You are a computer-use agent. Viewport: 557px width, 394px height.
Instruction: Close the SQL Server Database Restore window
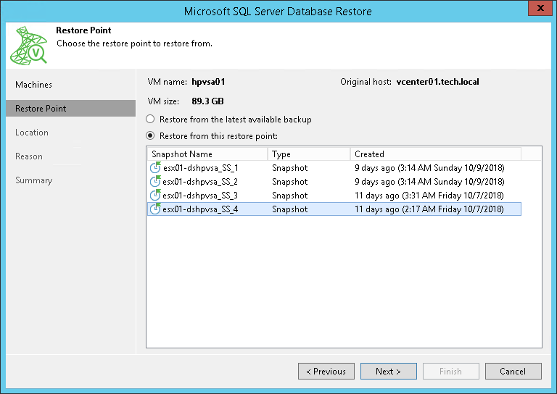click(540, 8)
